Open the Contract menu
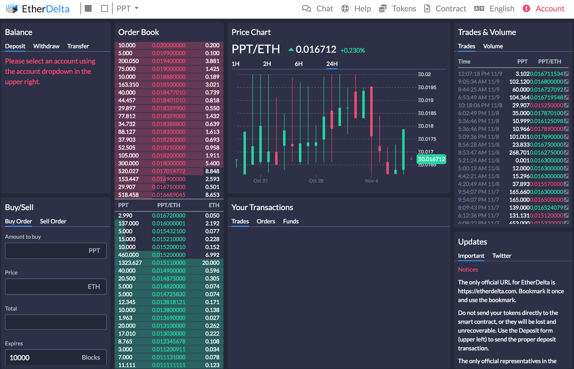Screen dimensions: 574x369 [451, 9]
